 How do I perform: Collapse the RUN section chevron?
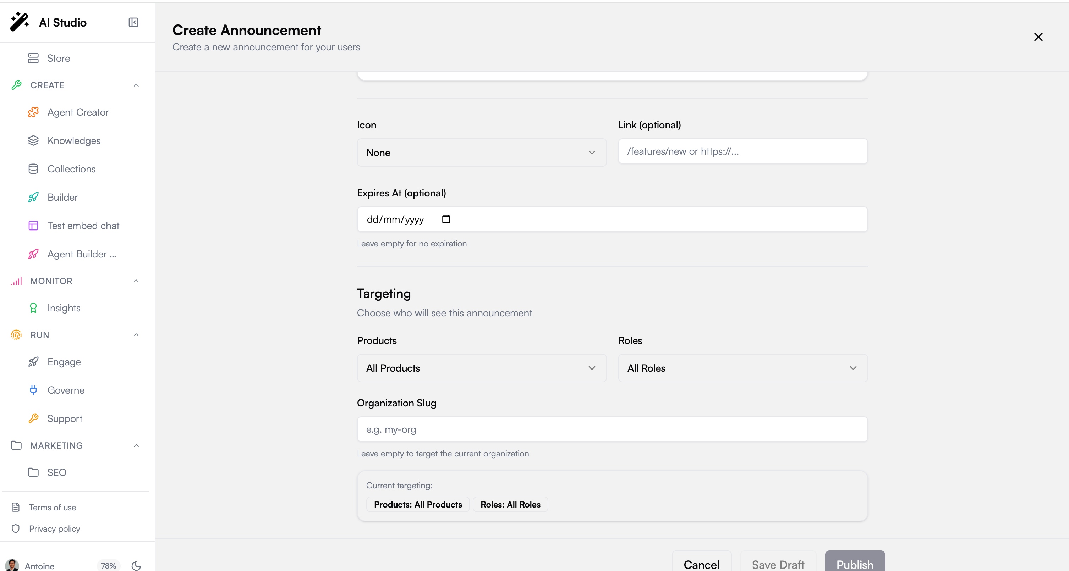click(x=136, y=335)
